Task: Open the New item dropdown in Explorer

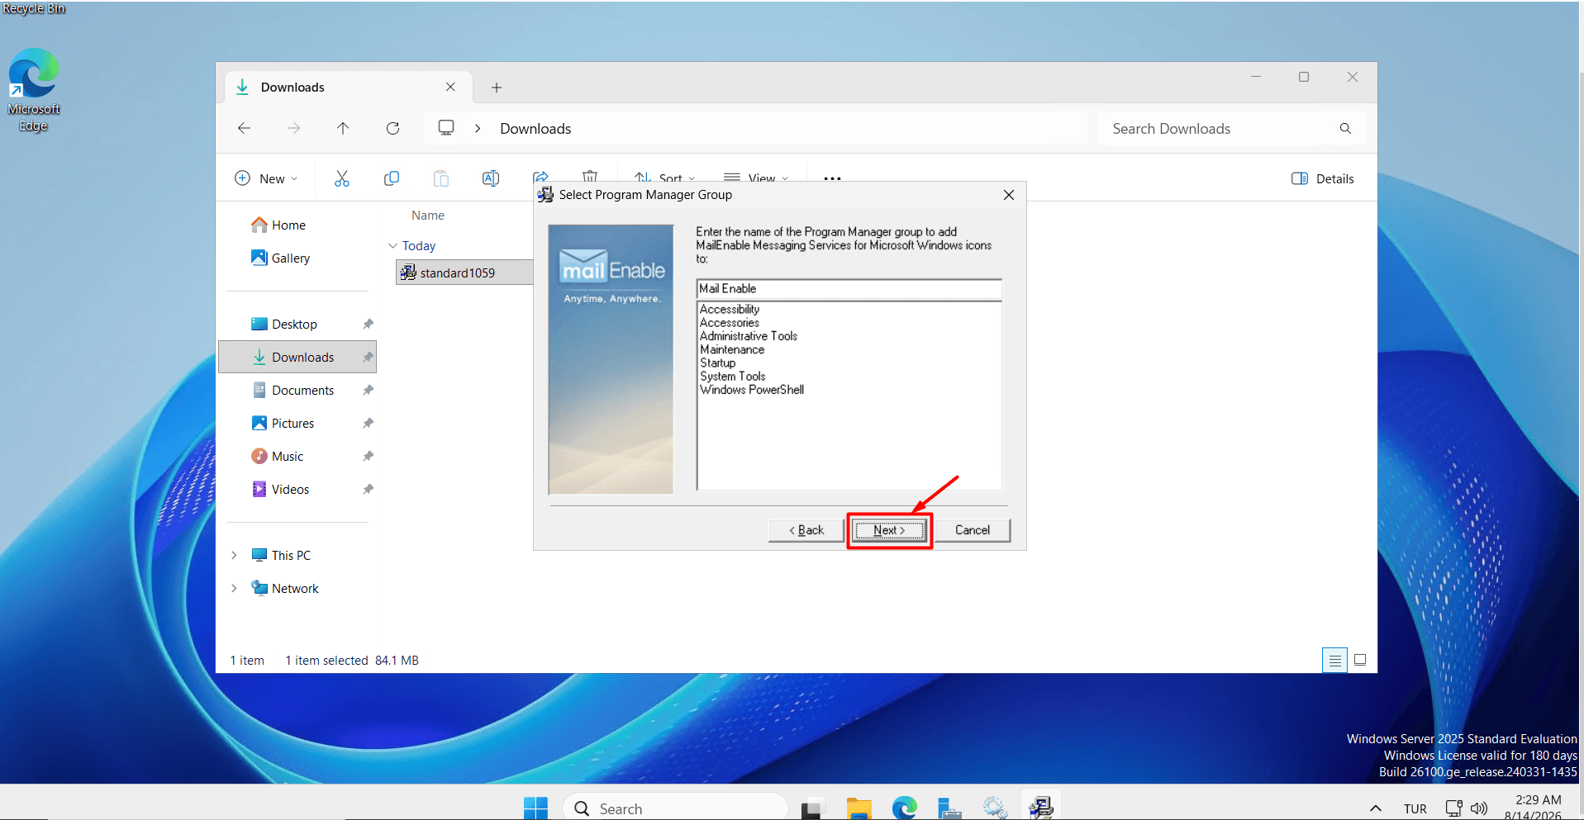Action: (x=266, y=178)
